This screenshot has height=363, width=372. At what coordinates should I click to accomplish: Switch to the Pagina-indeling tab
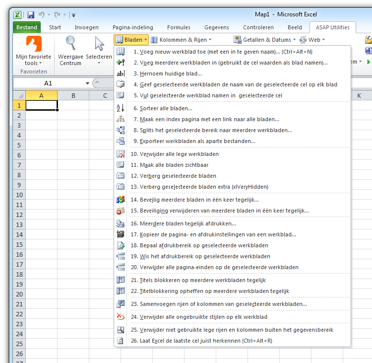point(132,27)
